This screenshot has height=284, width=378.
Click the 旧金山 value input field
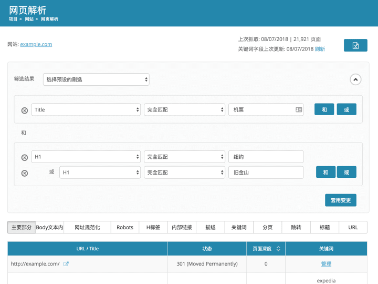(x=266, y=173)
